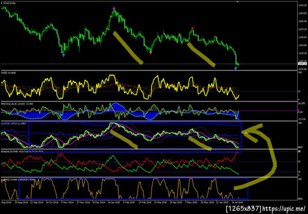The image size is (308, 214).
Task: Click the 14 Jan 2015 date label
Action: (114, 202)
